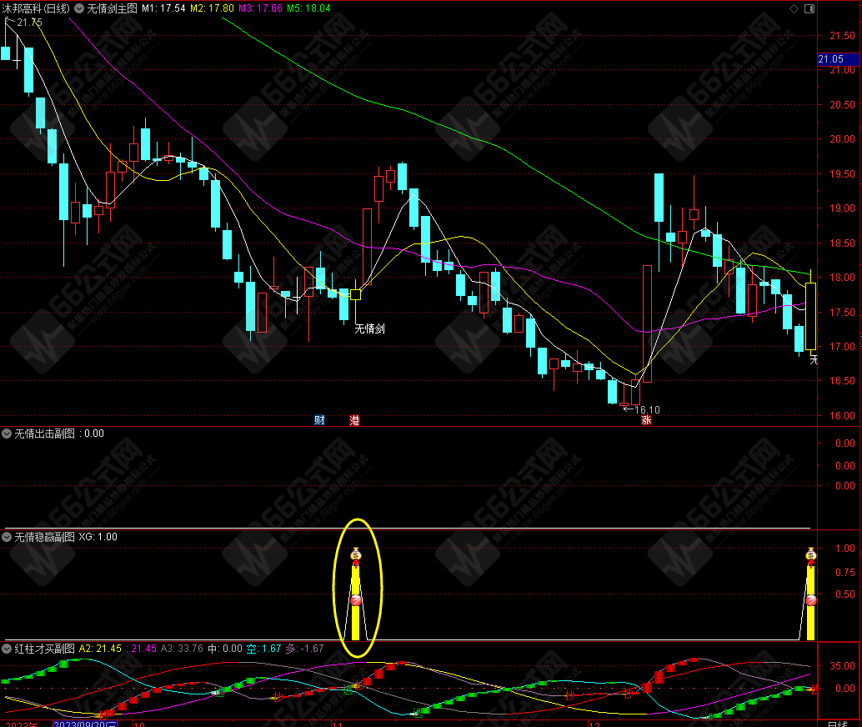Click the 21.05 price tag on price axis

[831, 59]
